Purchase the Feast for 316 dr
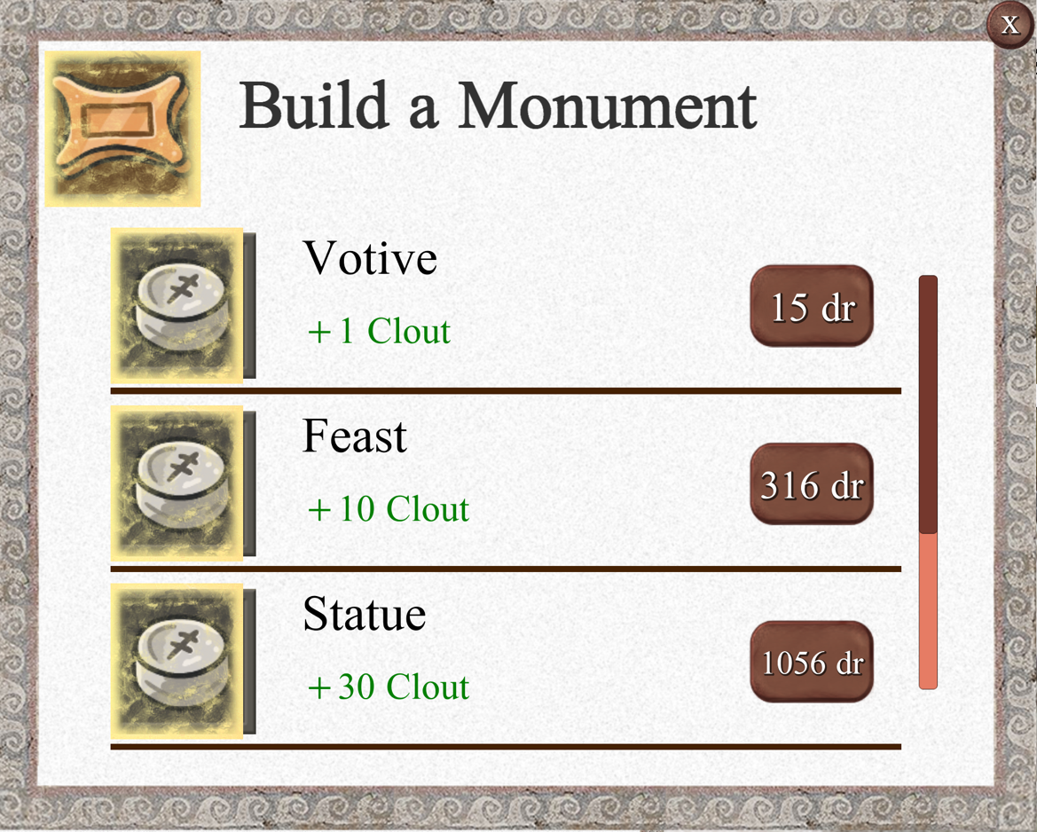 tap(812, 484)
